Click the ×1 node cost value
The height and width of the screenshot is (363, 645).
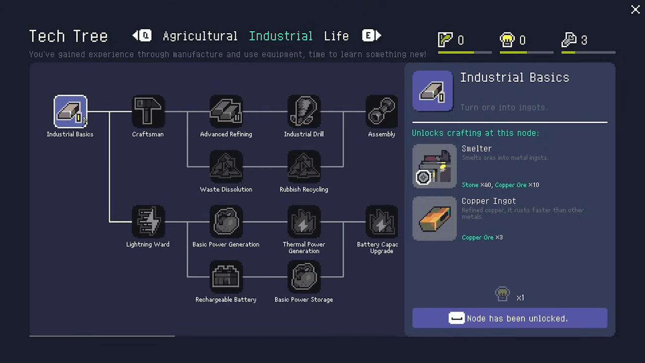pos(521,297)
